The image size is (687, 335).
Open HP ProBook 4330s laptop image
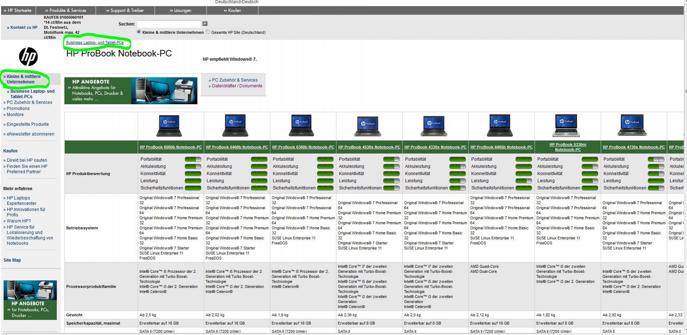point(434,126)
